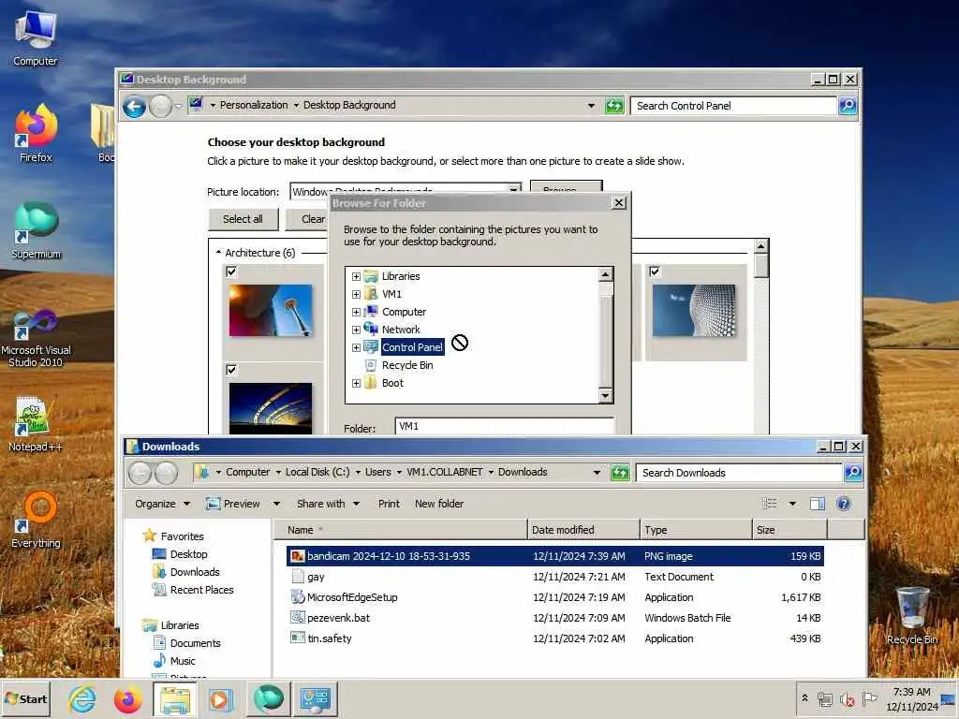
Task: Expand the VM1 node in folder tree
Action: [356, 294]
